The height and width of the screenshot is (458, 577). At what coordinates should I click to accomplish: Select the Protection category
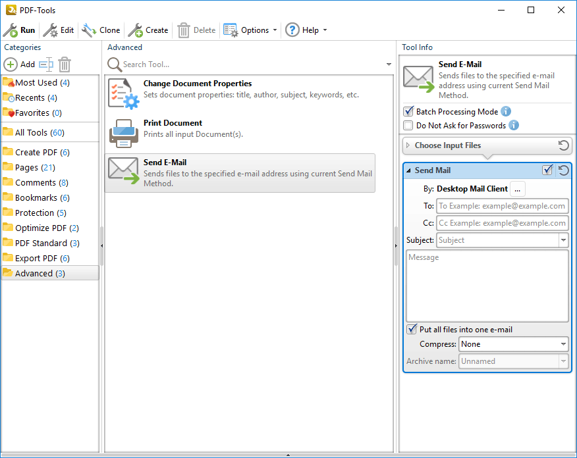[x=50, y=213]
